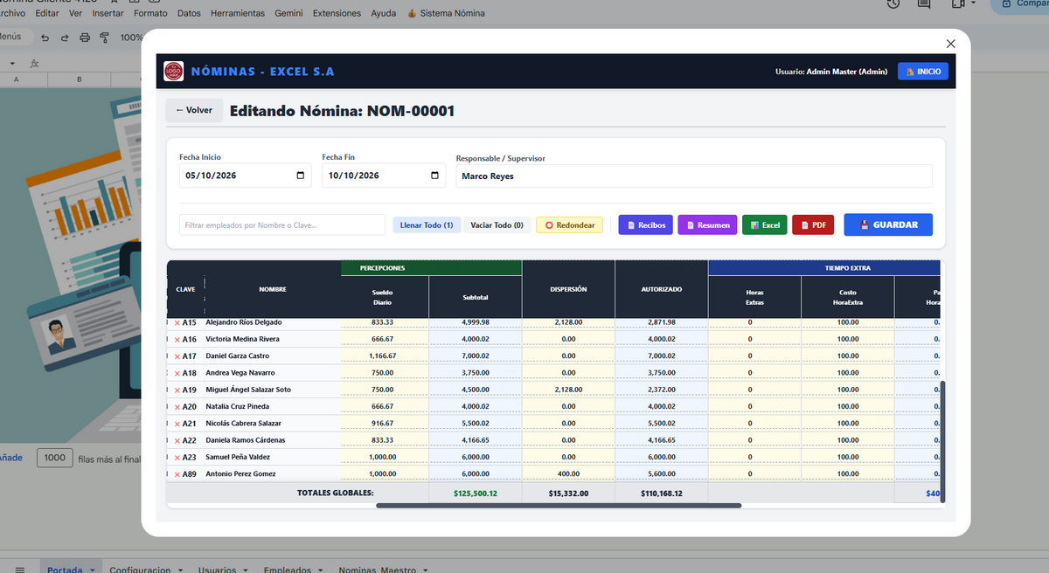
Task: Open version history clock icon in Sheets
Action: [893, 4]
